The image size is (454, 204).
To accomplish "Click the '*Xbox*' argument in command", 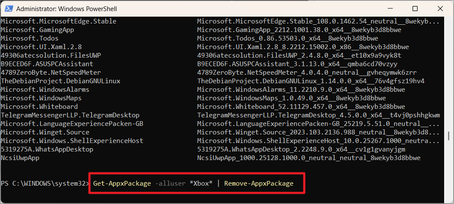I will 201,184.
